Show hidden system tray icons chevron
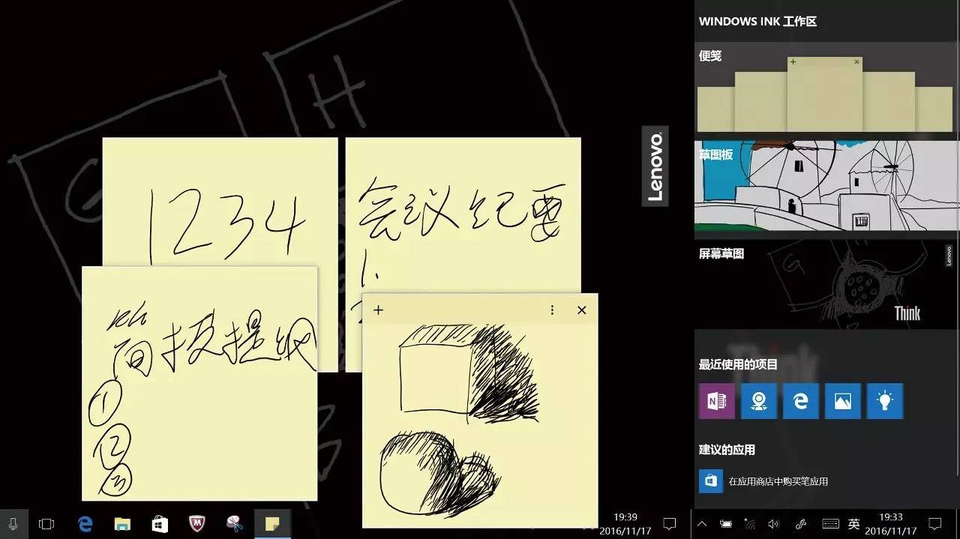The image size is (960, 539). pyautogui.click(x=702, y=524)
